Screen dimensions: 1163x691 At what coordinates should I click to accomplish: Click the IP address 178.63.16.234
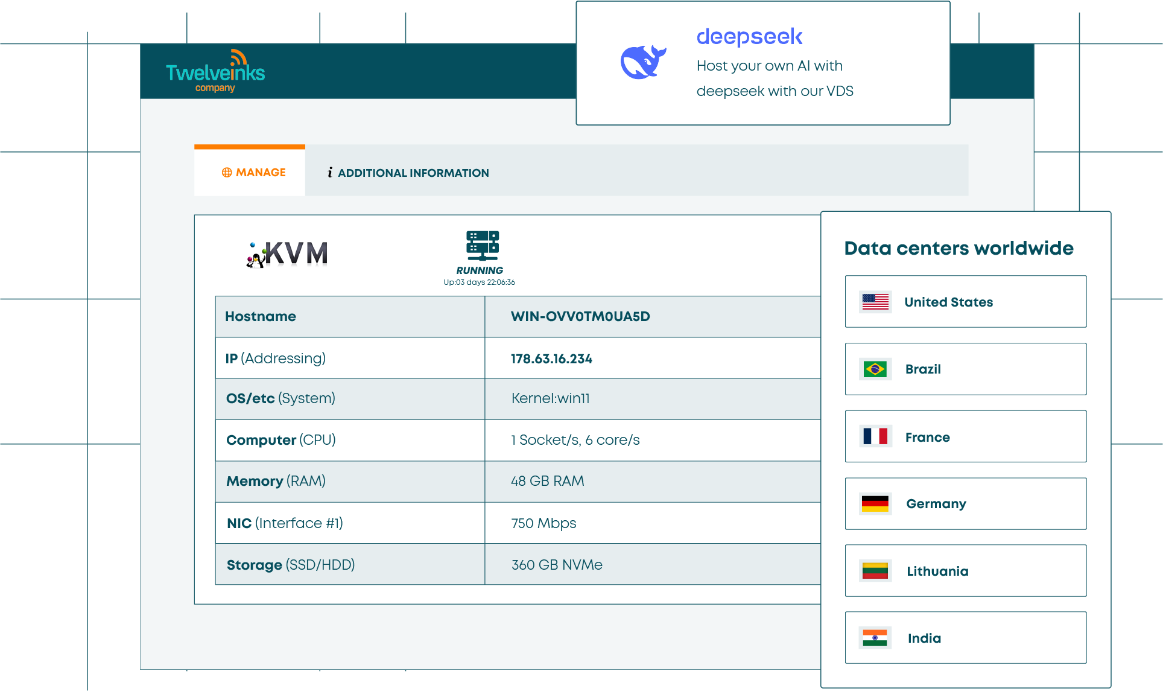point(551,358)
